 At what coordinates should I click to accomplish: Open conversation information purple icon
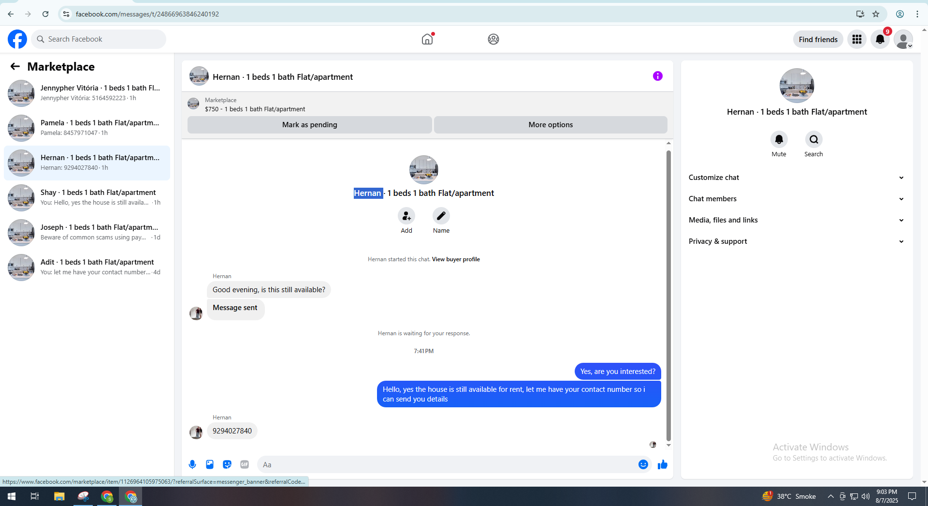657,76
